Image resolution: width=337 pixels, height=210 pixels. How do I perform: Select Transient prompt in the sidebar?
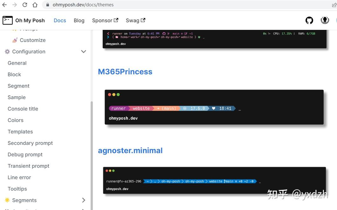28,166
